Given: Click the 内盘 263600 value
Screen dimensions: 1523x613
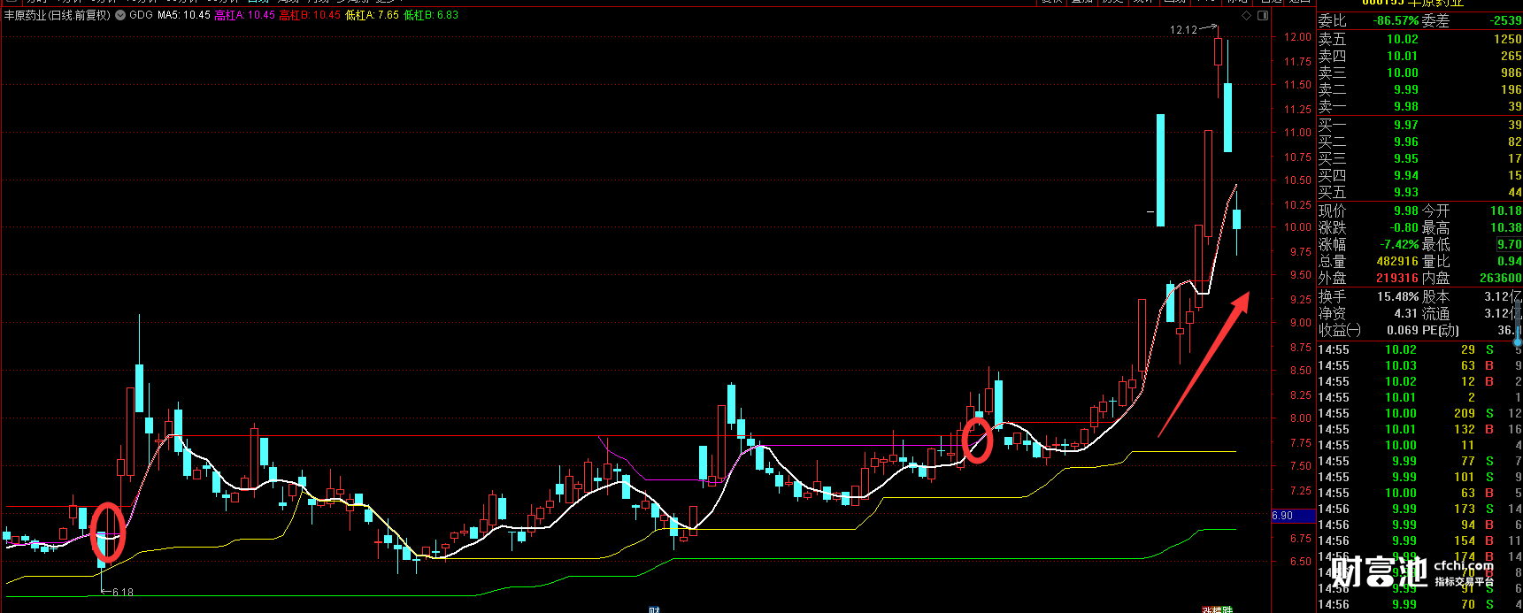Looking at the screenshot, I should (1501, 278).
